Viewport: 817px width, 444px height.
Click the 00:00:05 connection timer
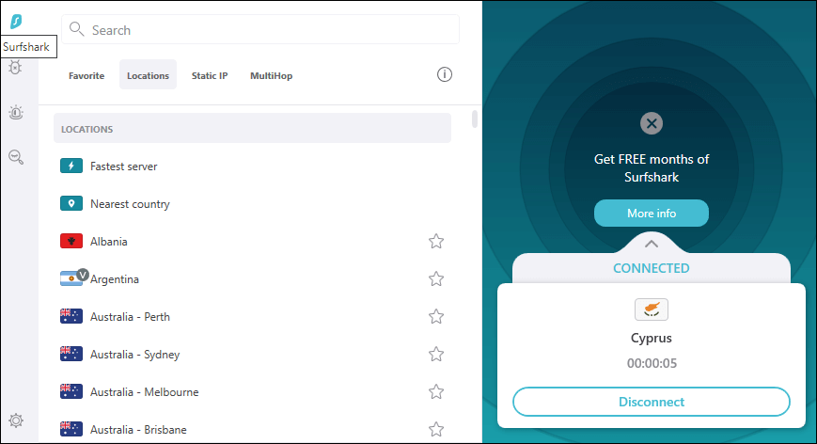[652, 363]
